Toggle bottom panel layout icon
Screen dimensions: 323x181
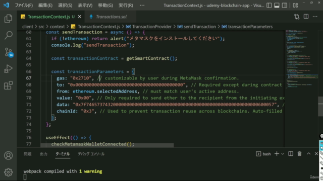pyautogui.click(x=277, y=6)
